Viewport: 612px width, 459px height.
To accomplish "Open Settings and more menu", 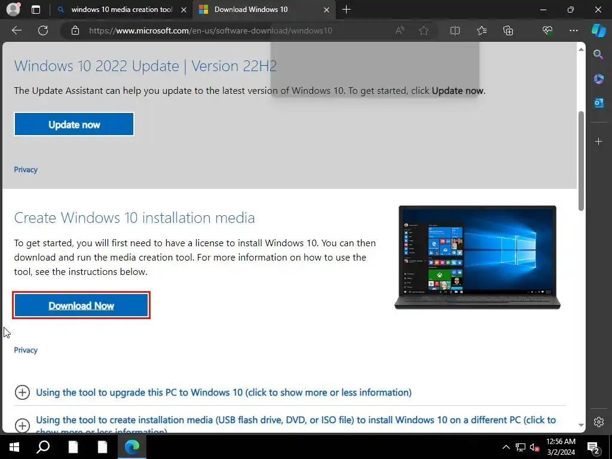I will point(573,30).
